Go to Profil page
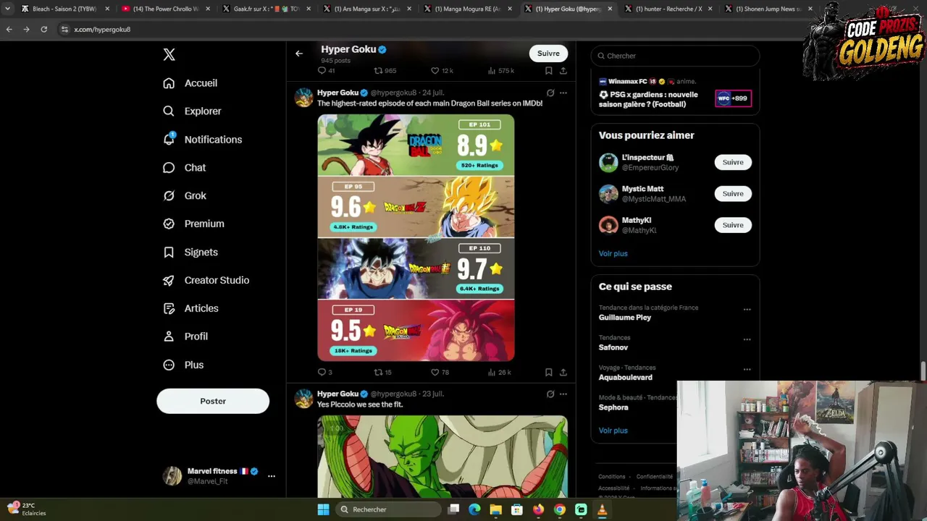 click(x=185, y=336)
